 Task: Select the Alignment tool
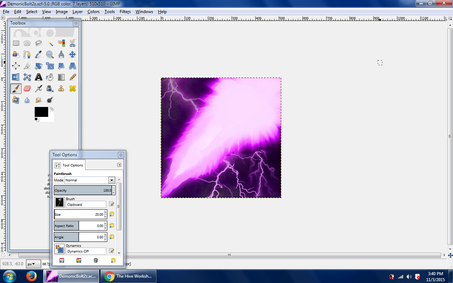click(x=16, y=66)
